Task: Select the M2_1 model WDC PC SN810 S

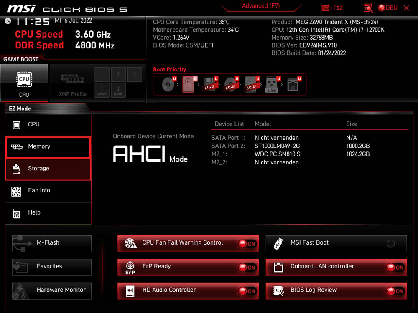Action: pos(278,154)
